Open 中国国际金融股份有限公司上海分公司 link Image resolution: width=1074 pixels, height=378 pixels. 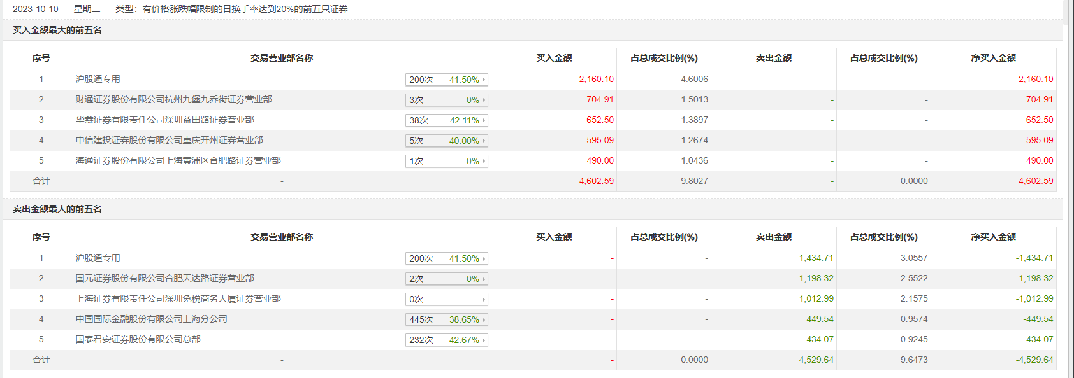[x=151, y=319]
